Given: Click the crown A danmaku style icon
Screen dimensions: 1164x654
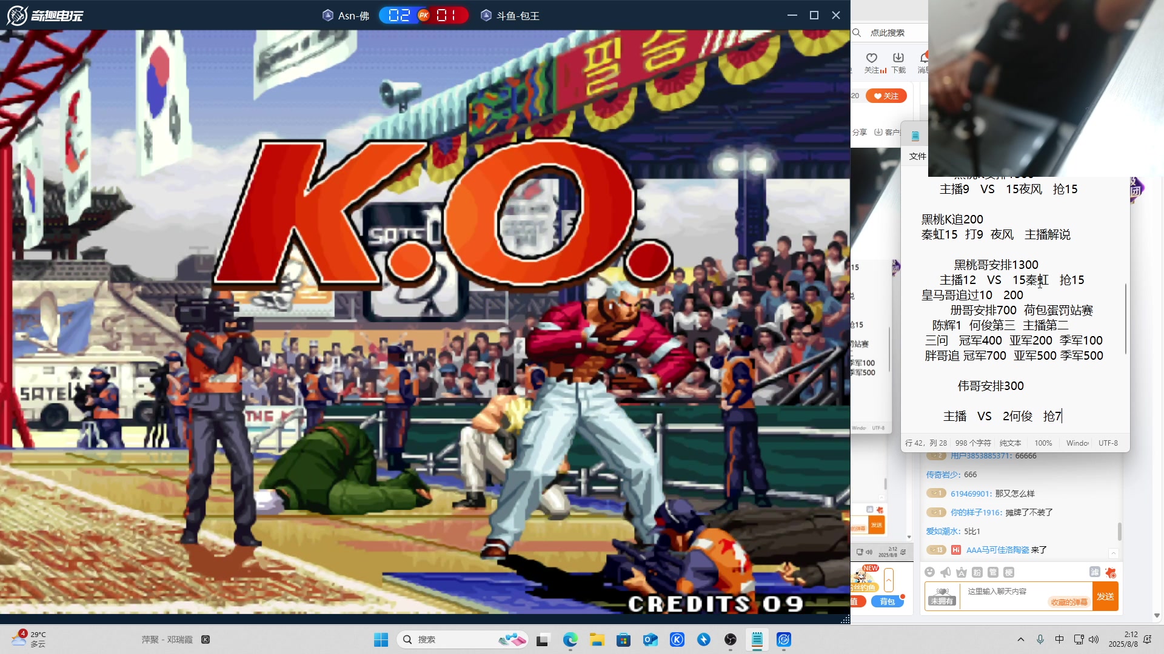Looking at the screenshot, I should coord(962,572).
